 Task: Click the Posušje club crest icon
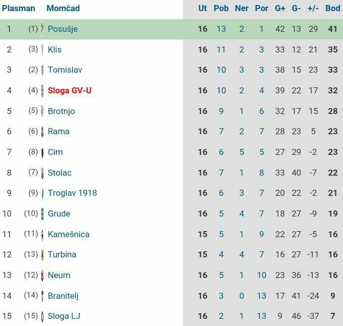[42, 29]
